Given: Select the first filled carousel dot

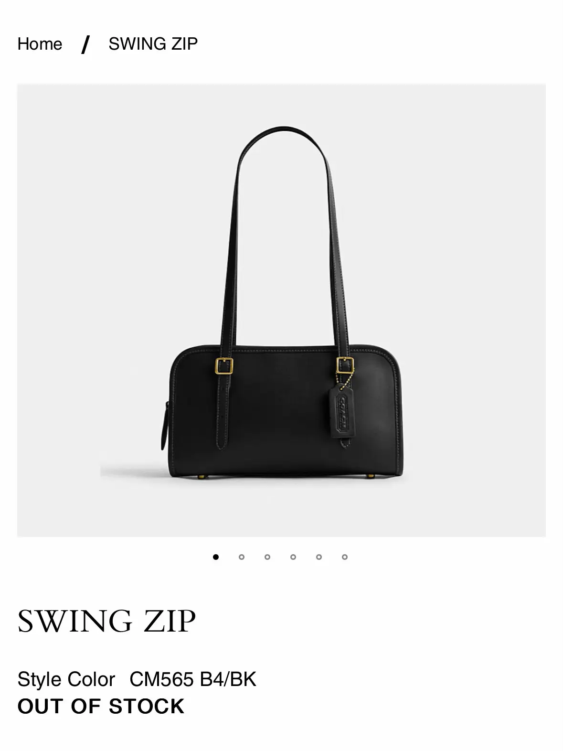Looking at the screenshot, I should tap(216, 557).
